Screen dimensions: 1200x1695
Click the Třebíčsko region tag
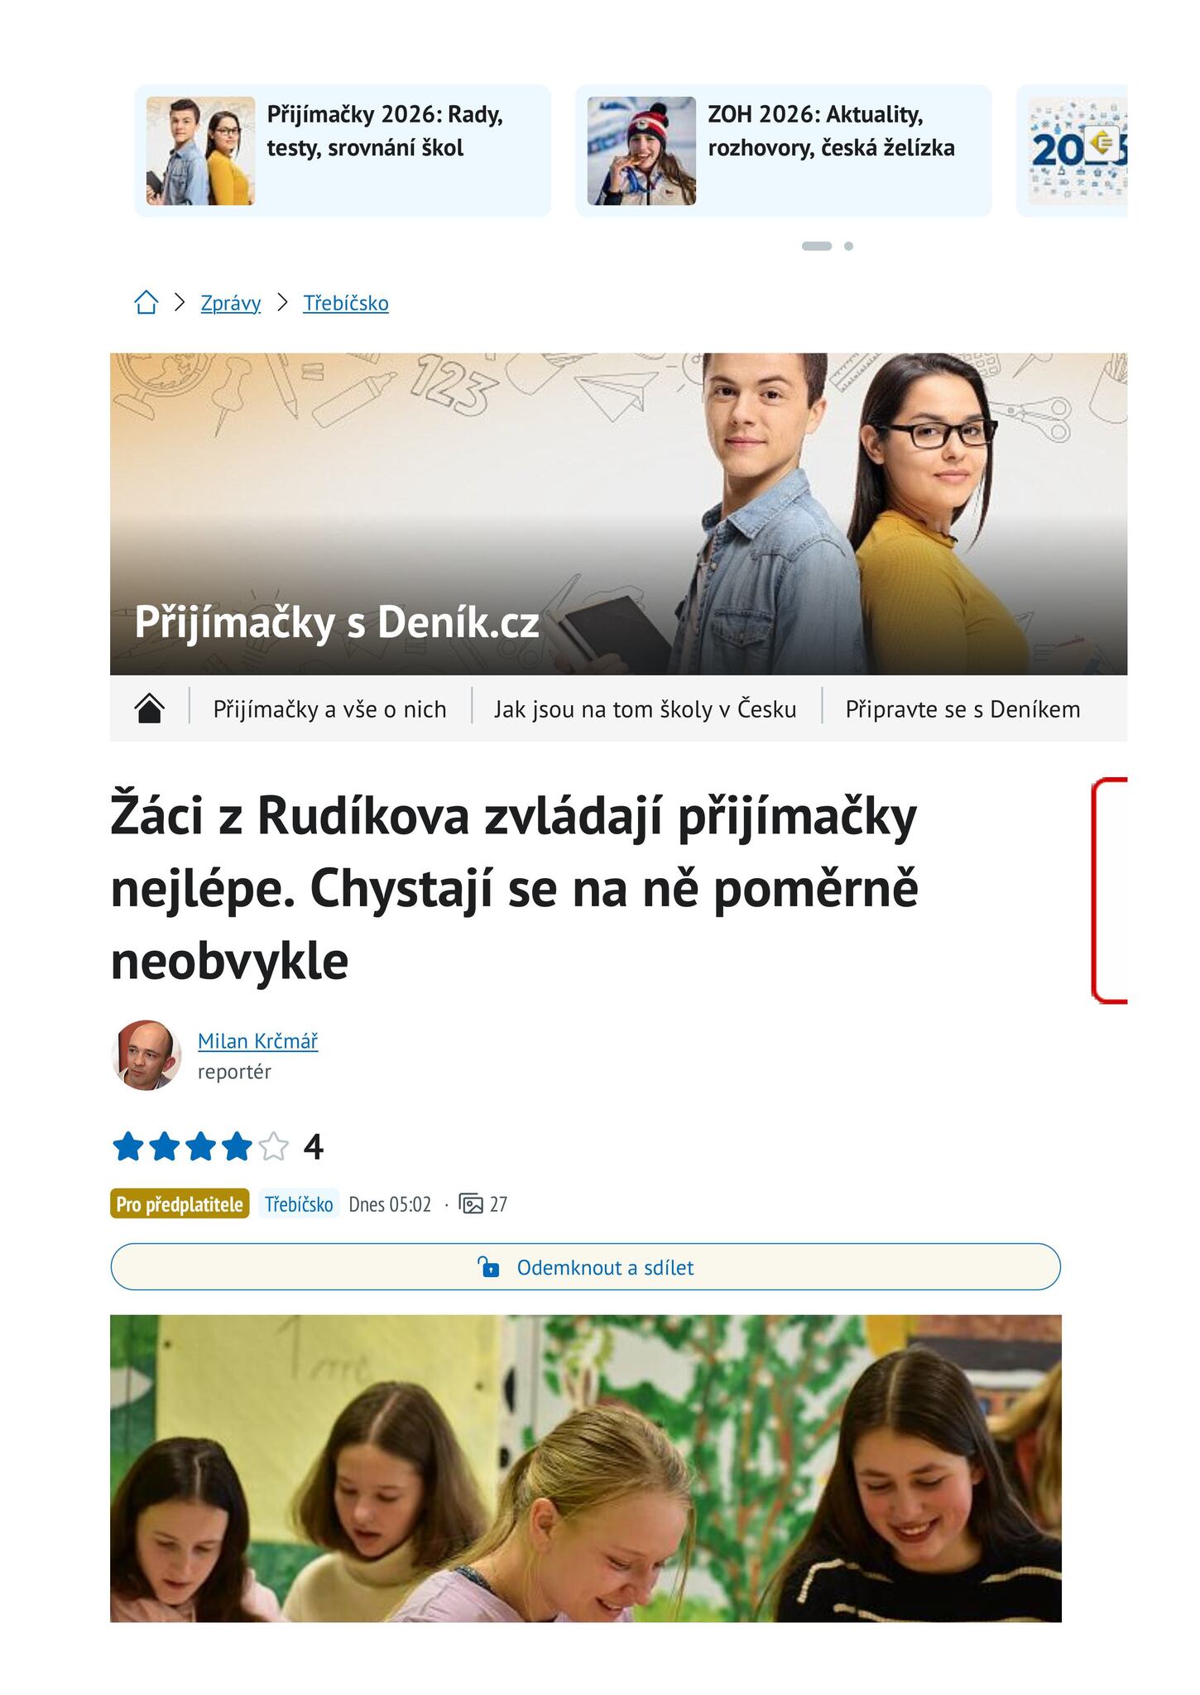(299, 1204)
